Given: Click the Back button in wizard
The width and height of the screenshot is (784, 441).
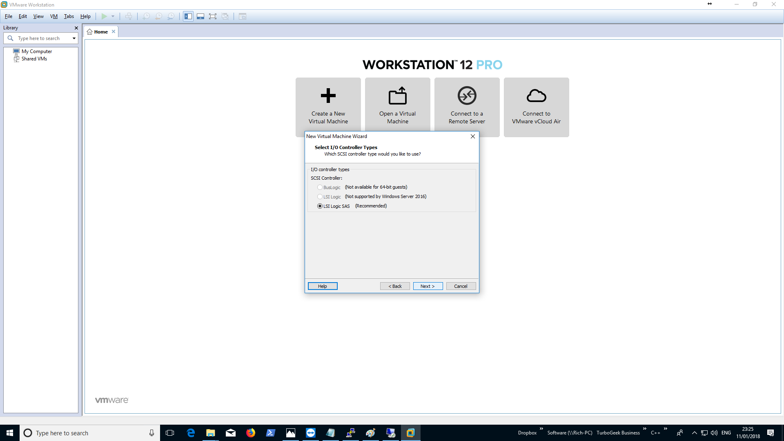Looking at the screenshot, I should [395, 286].
